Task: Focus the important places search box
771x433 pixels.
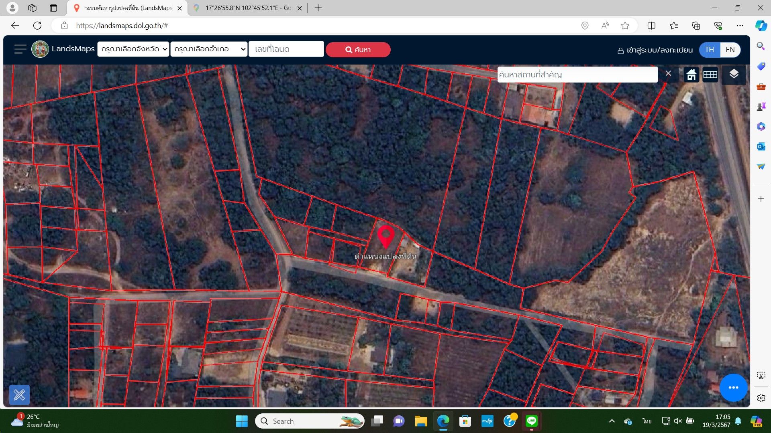Action: tap(577, 75)
